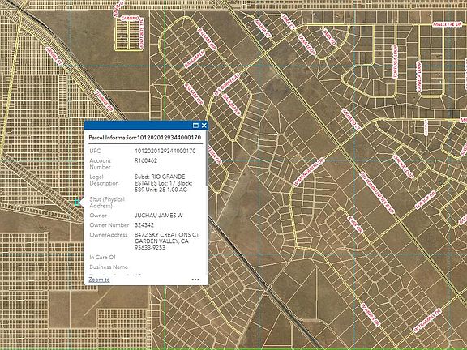Click the Zoom to link
This screenshot has width=467, height=350.
pos(99,280)
